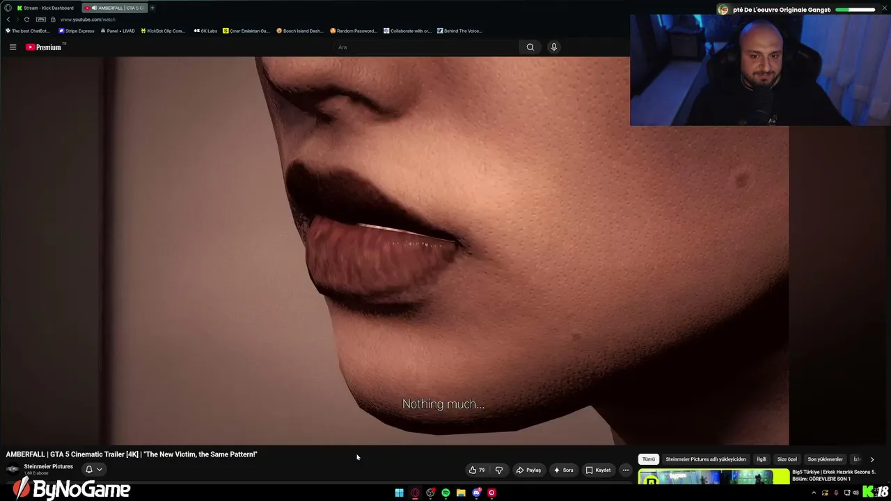Open the Çınar Emlaktan bookmark
This screenshot has height=501, width=891.
tap(246, 31)
